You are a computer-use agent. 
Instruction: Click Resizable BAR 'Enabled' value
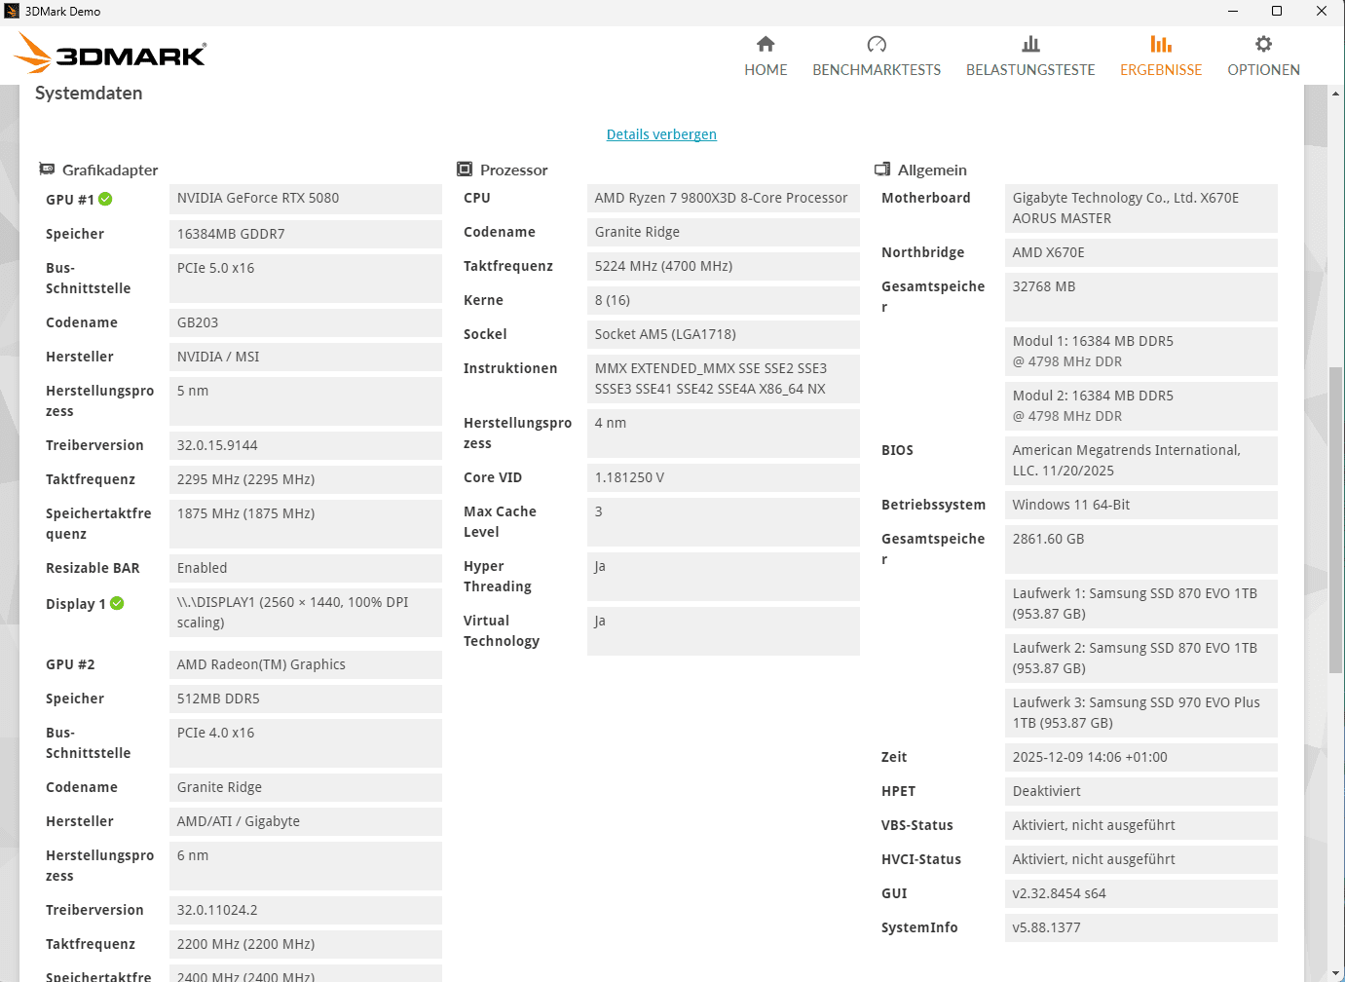(x=306, y=568)
